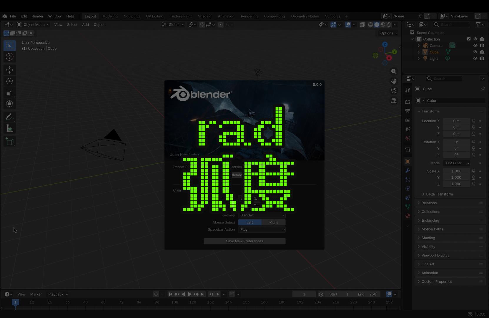Viewport: 489px width, 318px height.
Task: Select the Add Cube tool
Action: coord(9,141)
